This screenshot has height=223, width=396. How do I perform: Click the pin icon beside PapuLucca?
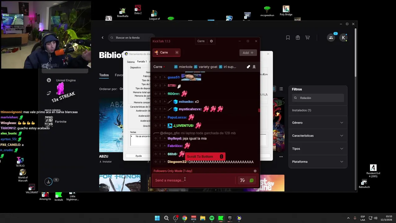pyautogui.click(x=164, y=117)
